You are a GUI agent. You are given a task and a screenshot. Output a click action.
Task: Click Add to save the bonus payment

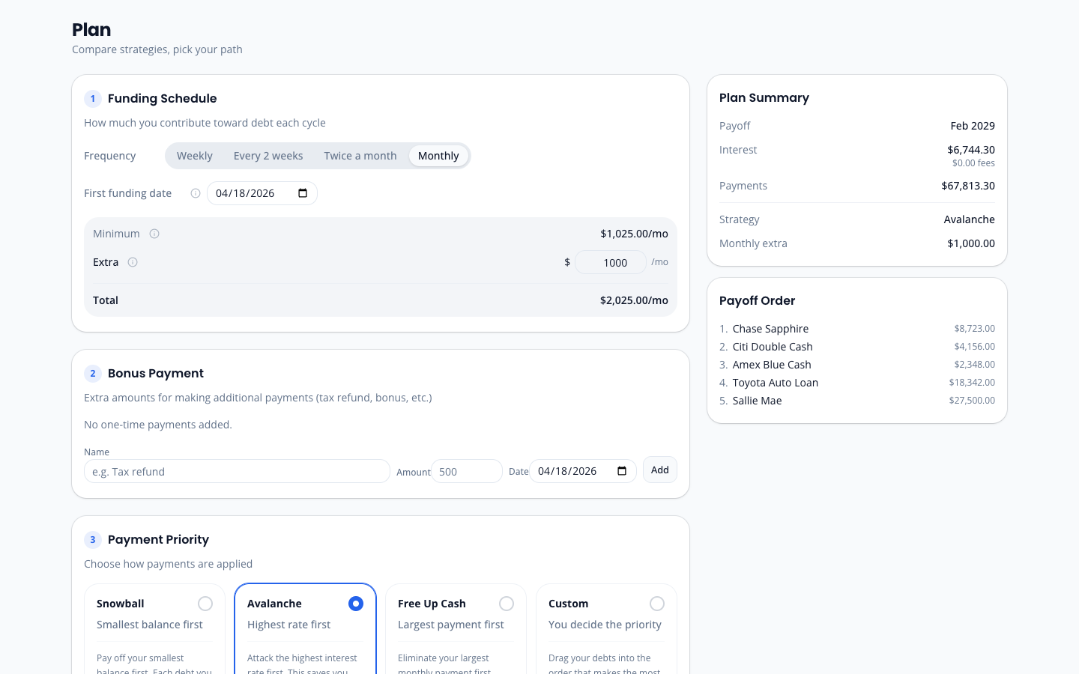[659, 470]
